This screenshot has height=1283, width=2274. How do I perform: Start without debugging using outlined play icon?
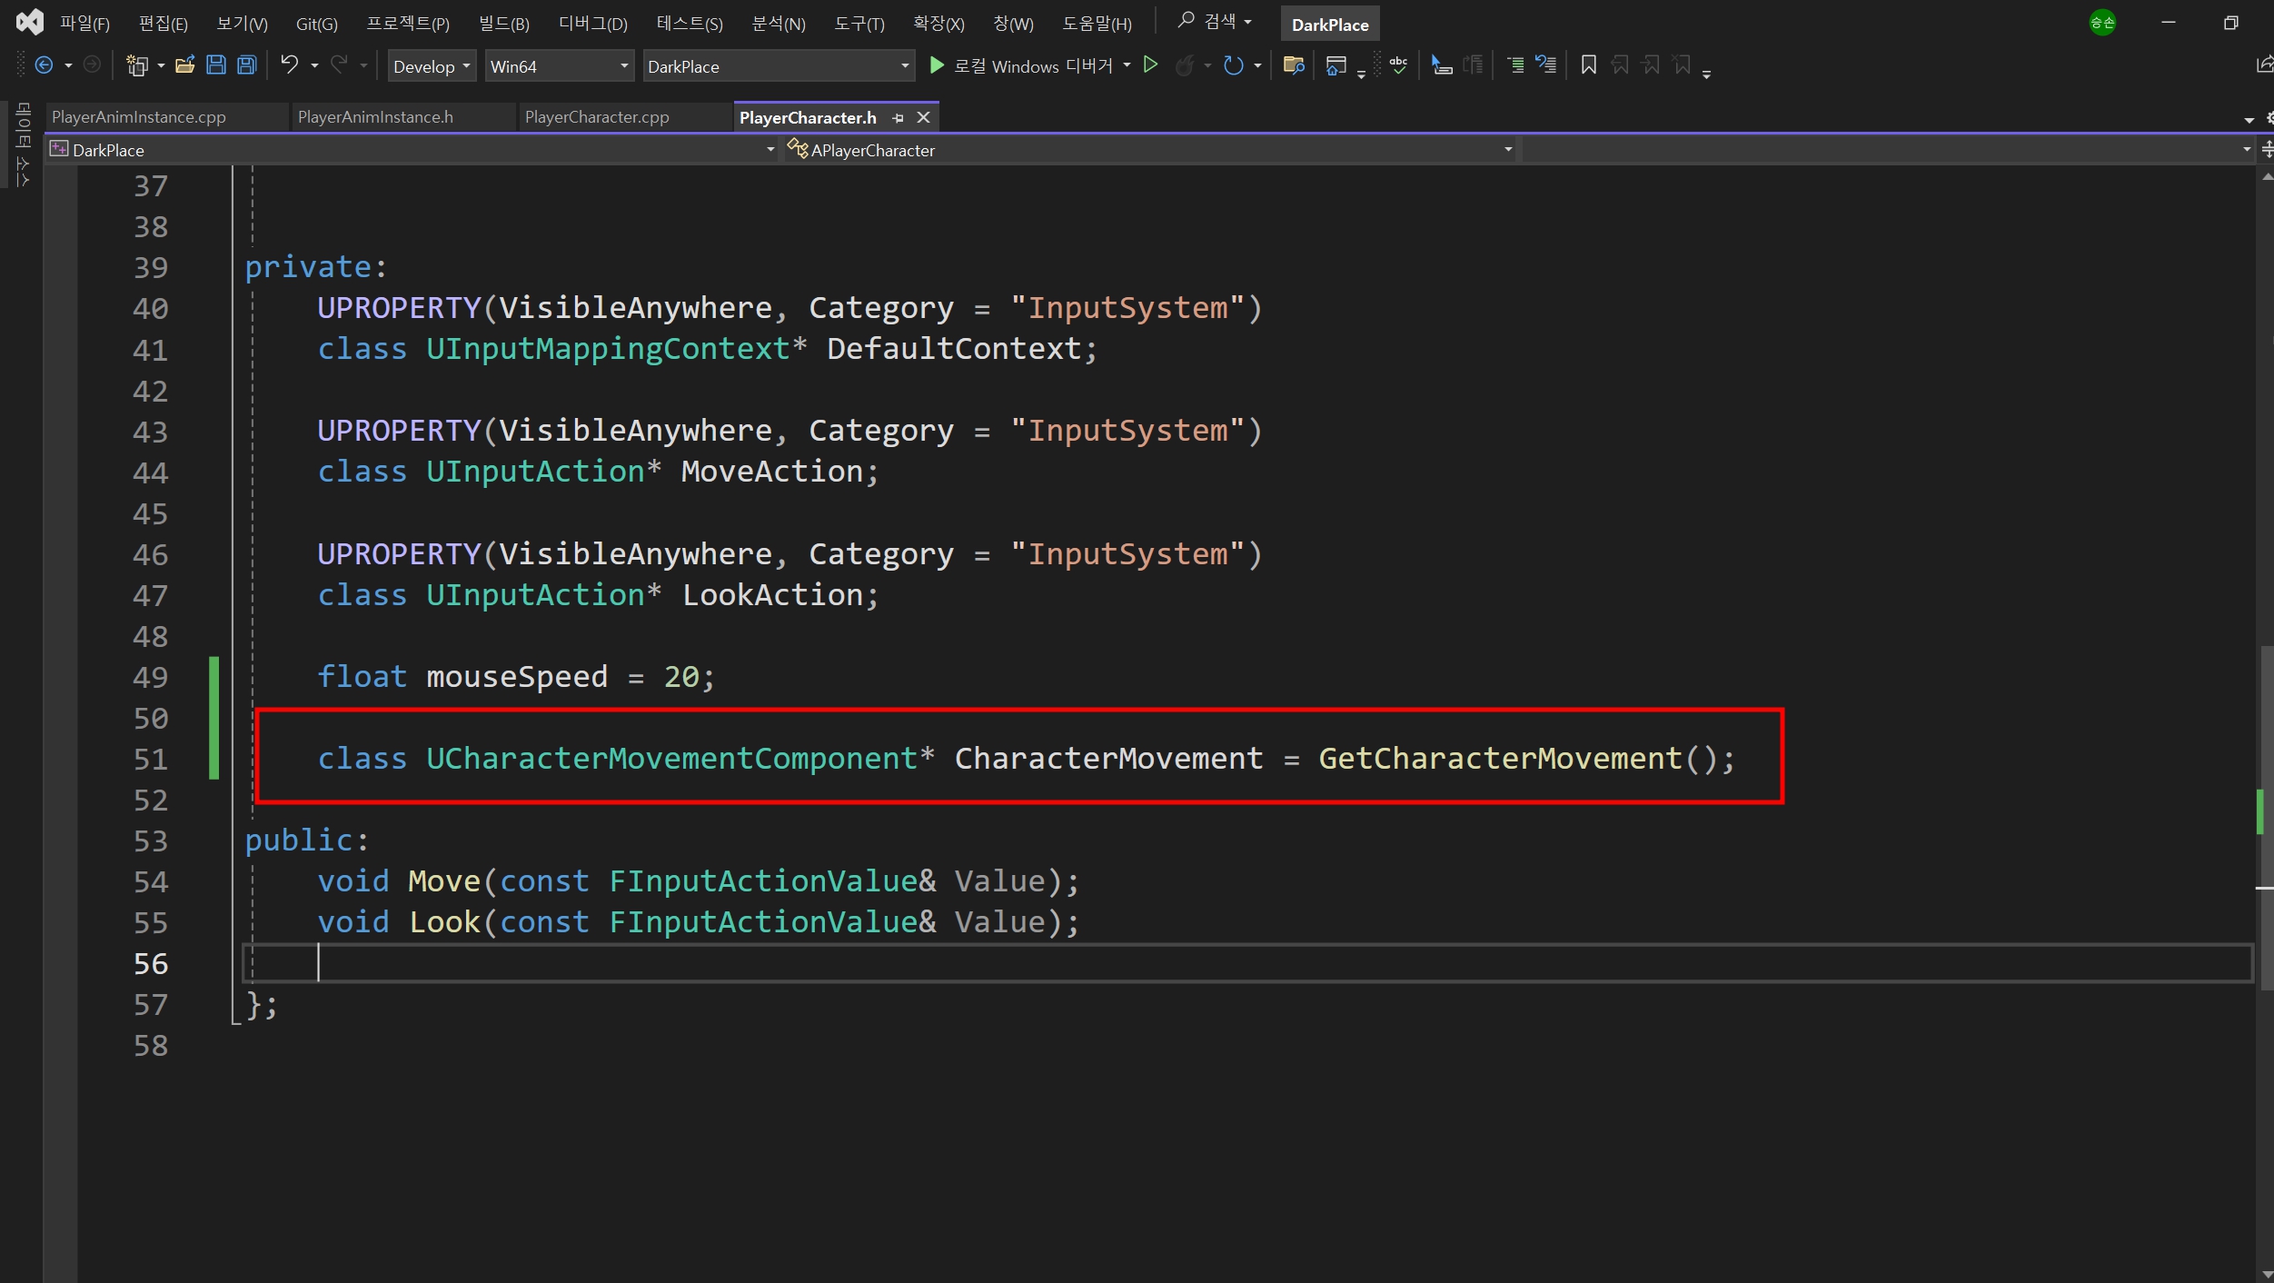(1150, 65)
